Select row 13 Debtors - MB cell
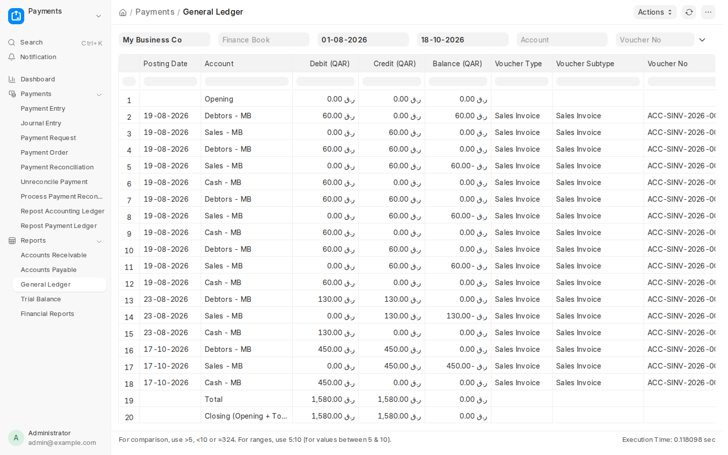This screenshot has height=455, width=728. pyautogui.click(x=247, y=299)
